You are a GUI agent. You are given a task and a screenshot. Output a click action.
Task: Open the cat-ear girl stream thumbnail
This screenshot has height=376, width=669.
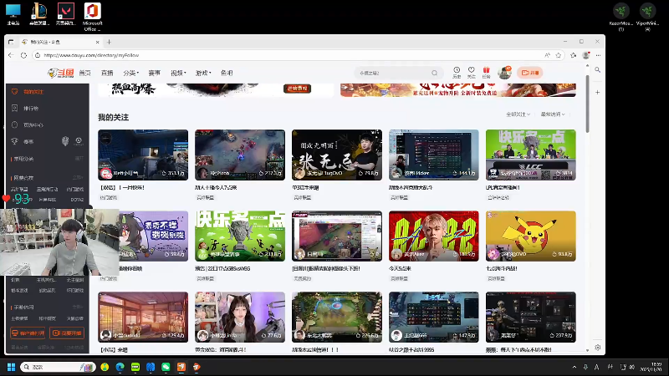pyautogui.click(x=240, y=317)
